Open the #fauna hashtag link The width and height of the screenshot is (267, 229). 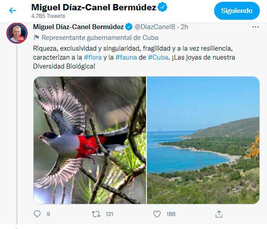pos(126,57)
